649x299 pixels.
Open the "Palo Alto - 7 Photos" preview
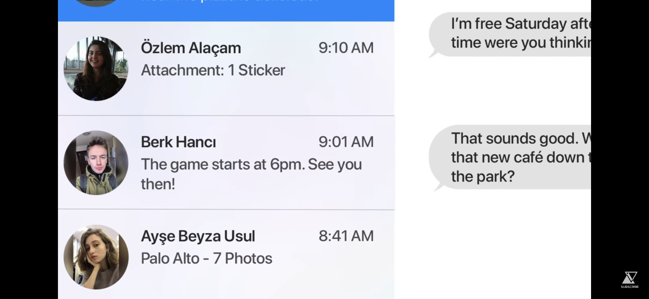206,259
